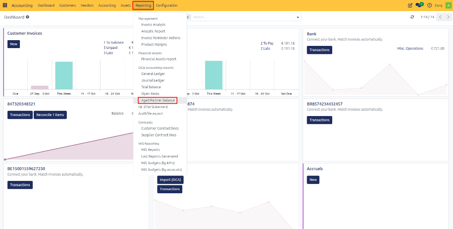Click Reconcile 1 Items button
453x229 pixels.
(50, 115)
